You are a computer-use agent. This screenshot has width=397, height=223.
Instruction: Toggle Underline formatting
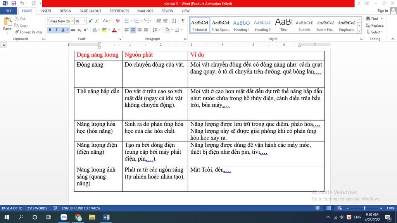click(63, 30)
